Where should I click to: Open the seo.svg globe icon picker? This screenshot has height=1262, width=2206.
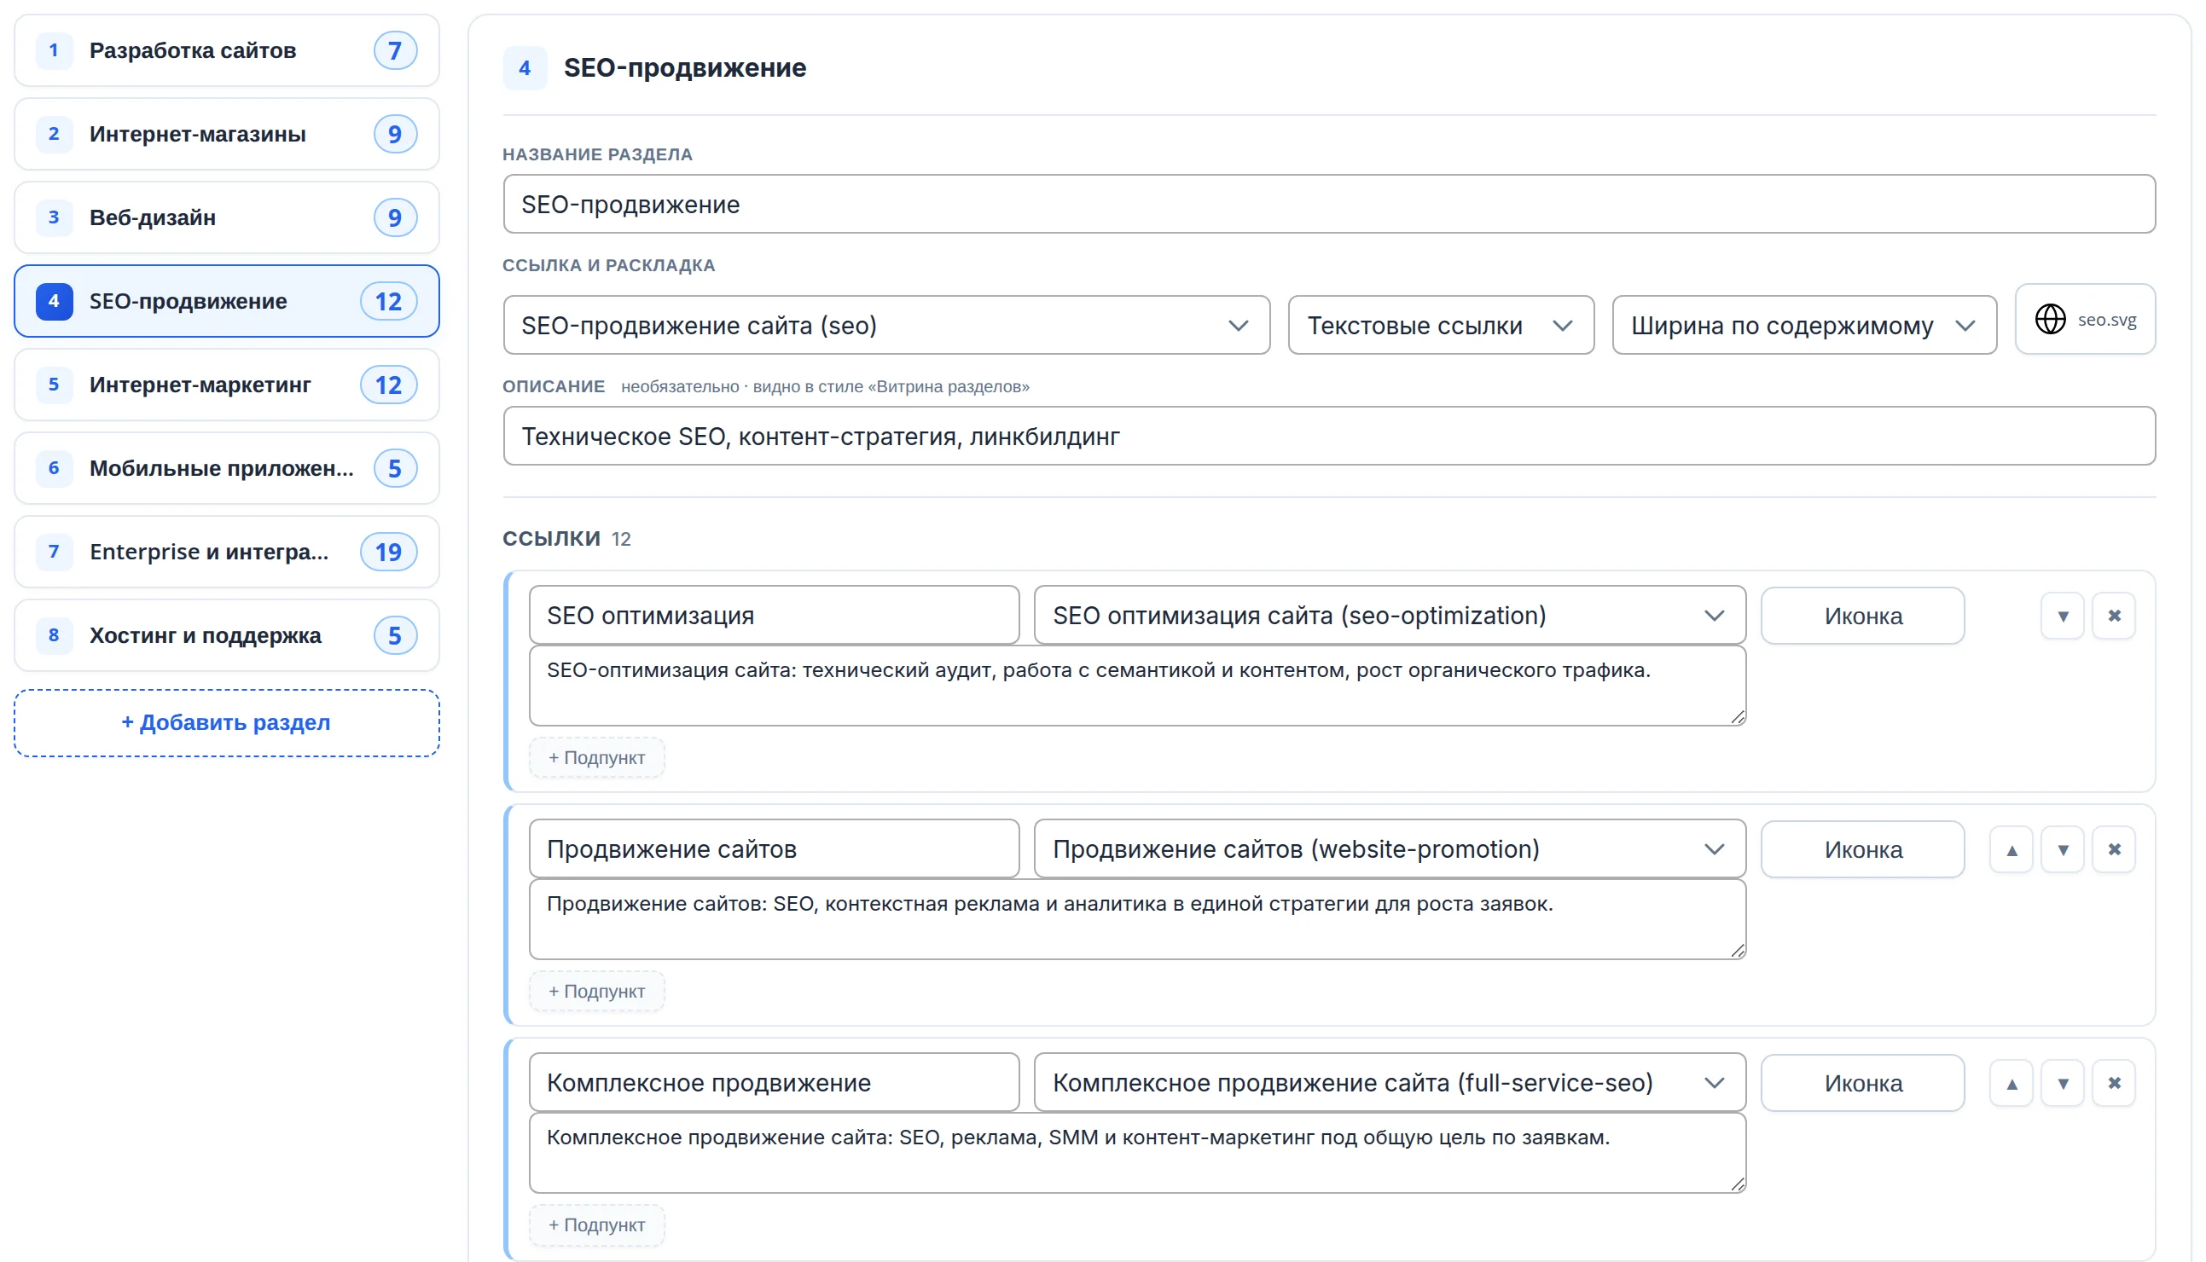pyautogui.click(x=2085, y=320)
